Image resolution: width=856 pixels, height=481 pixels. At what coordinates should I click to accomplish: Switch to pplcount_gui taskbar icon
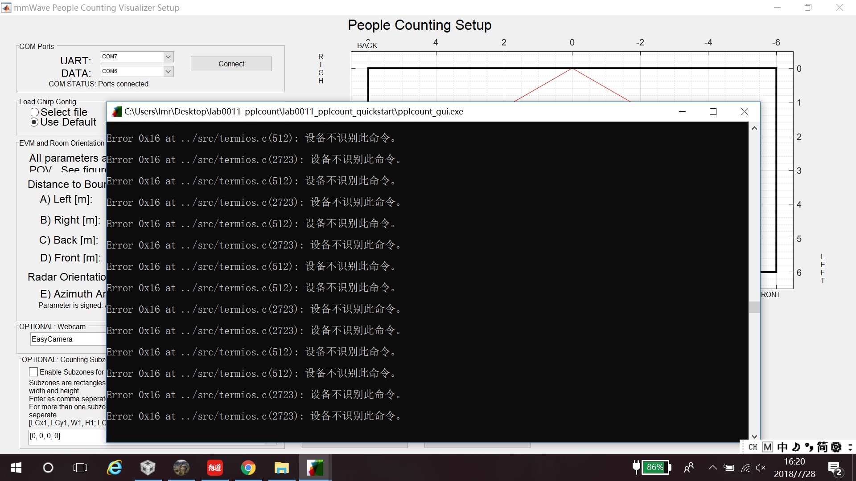[x=315, y=468]
